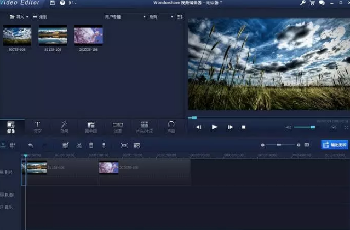Click the 影片 video track label
This screenshot has height=230, width=350.
coord(7,172)
